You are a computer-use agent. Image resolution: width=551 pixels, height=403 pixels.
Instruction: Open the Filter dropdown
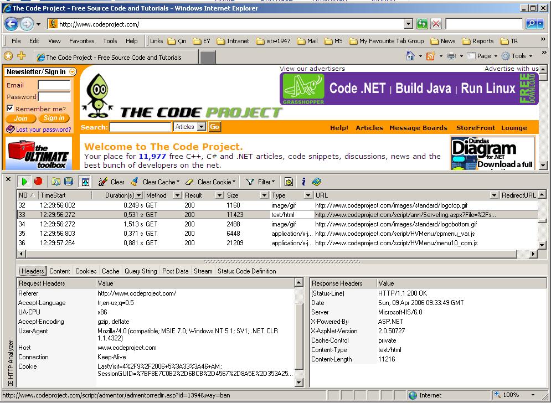260,182
